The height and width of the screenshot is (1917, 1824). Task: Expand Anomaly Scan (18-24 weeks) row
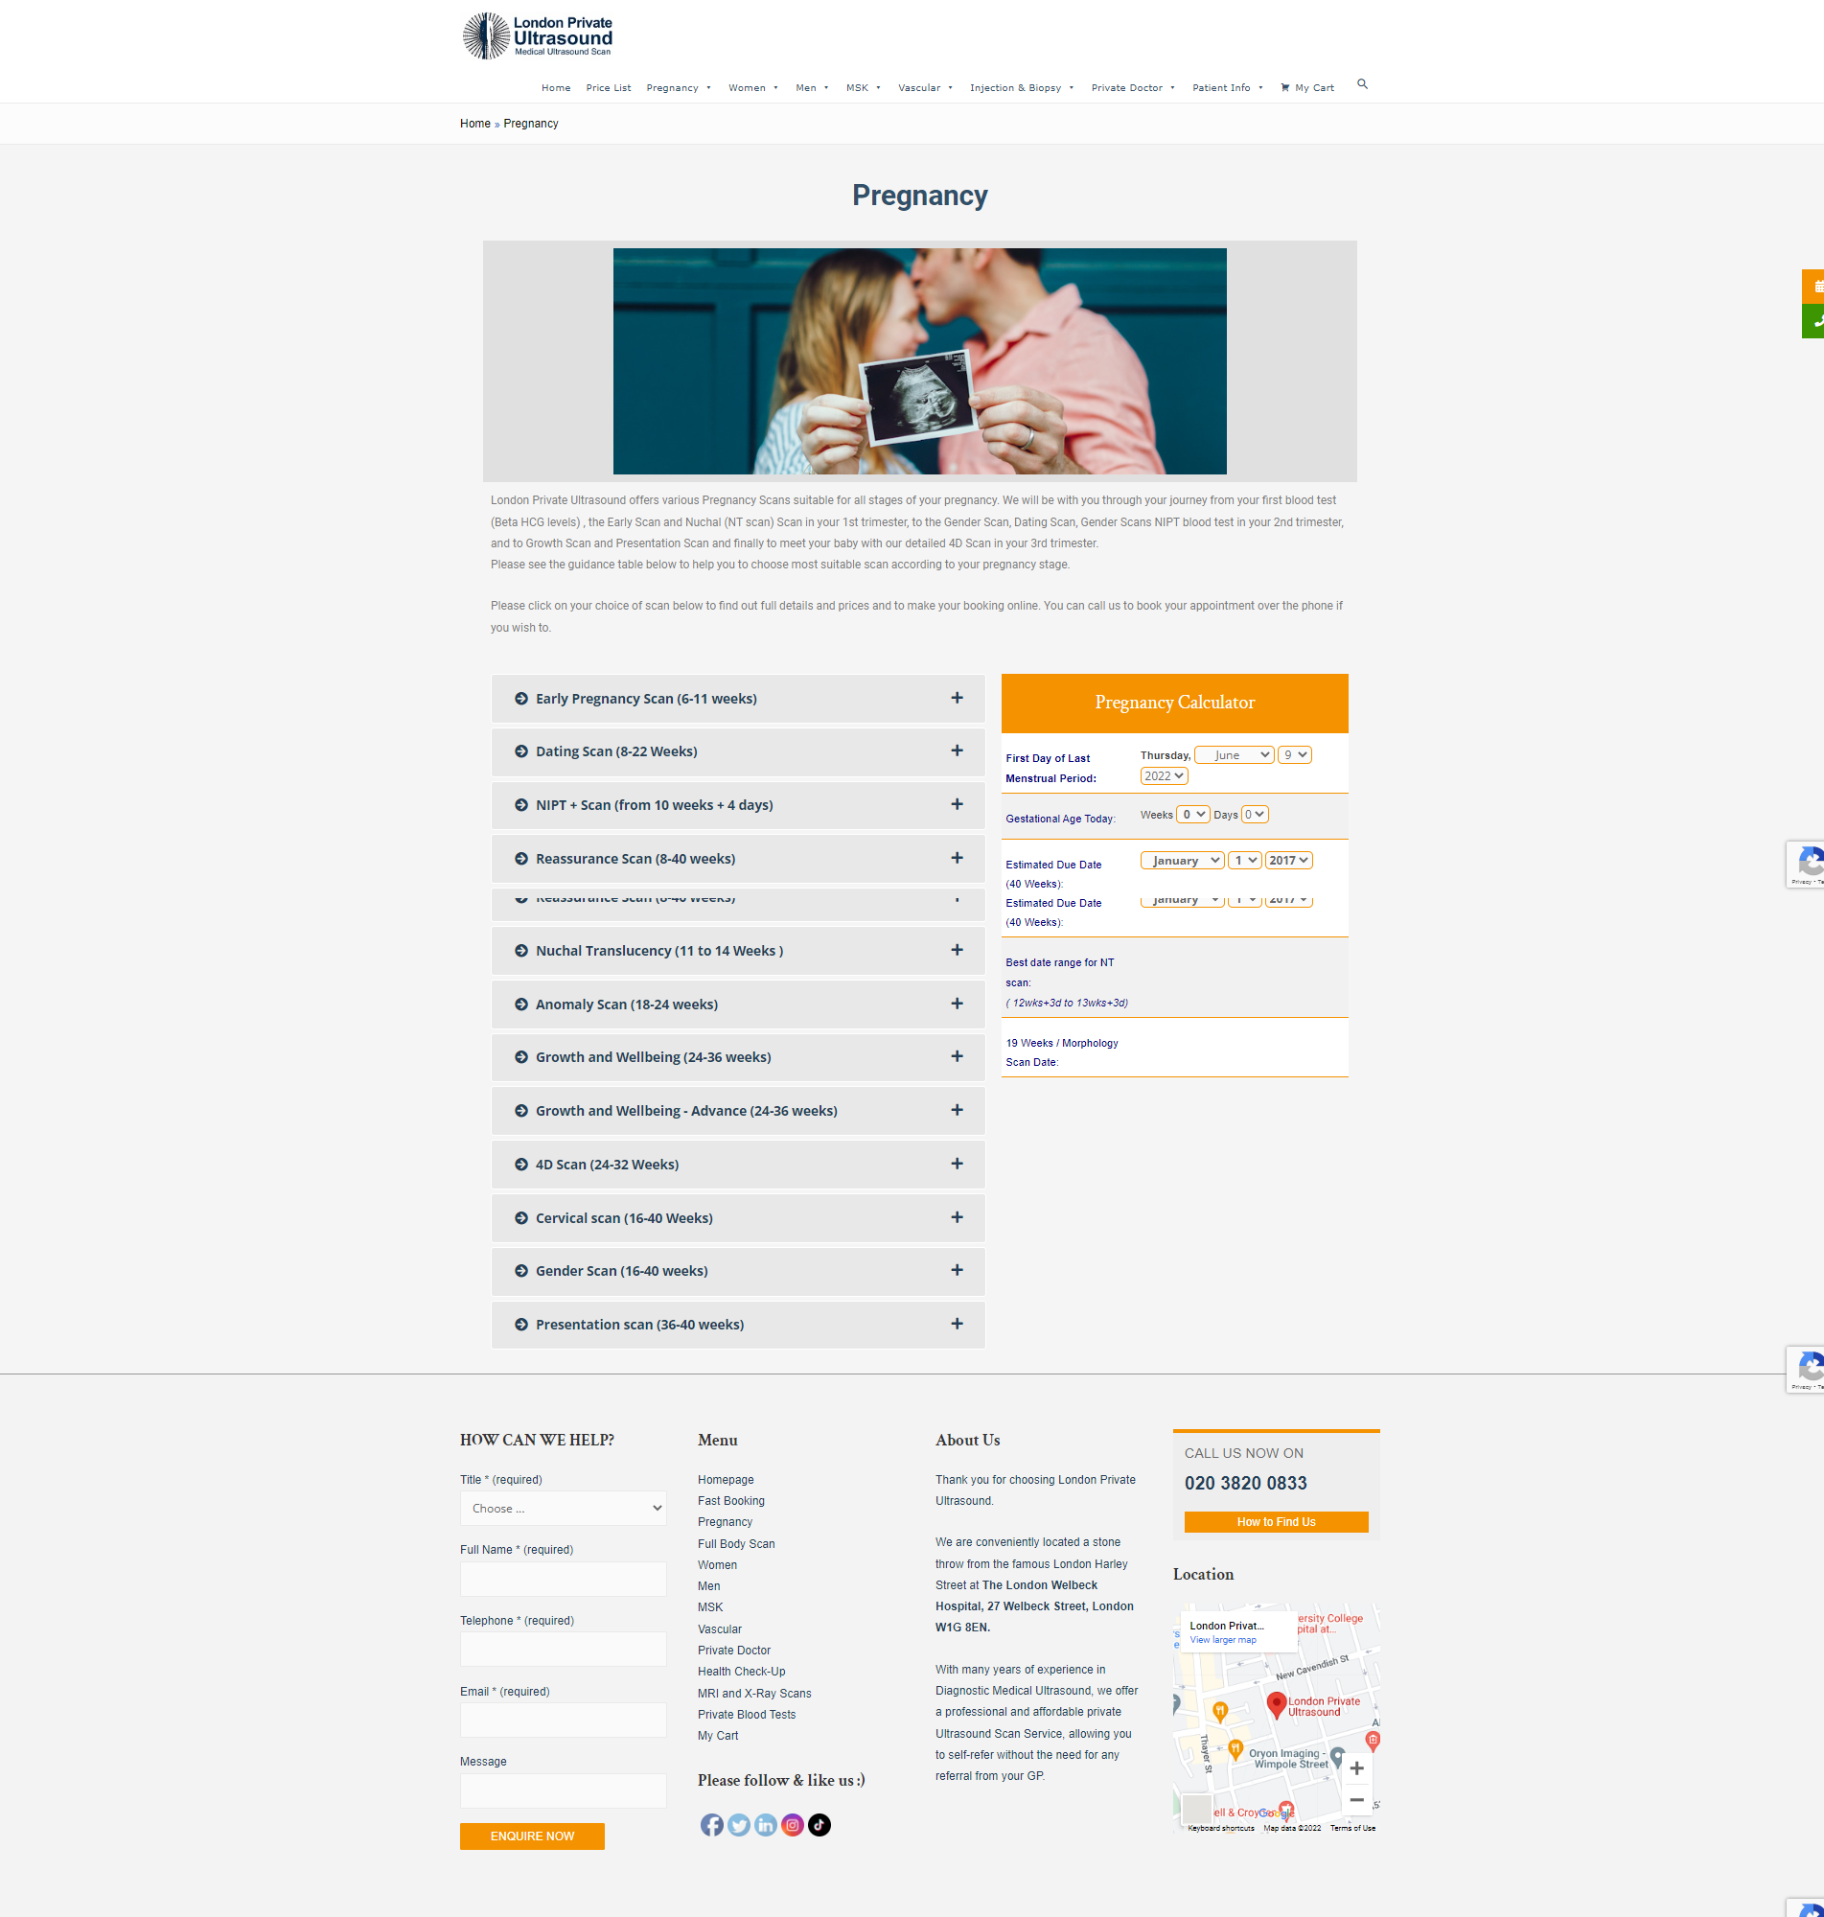point(738,1005)
